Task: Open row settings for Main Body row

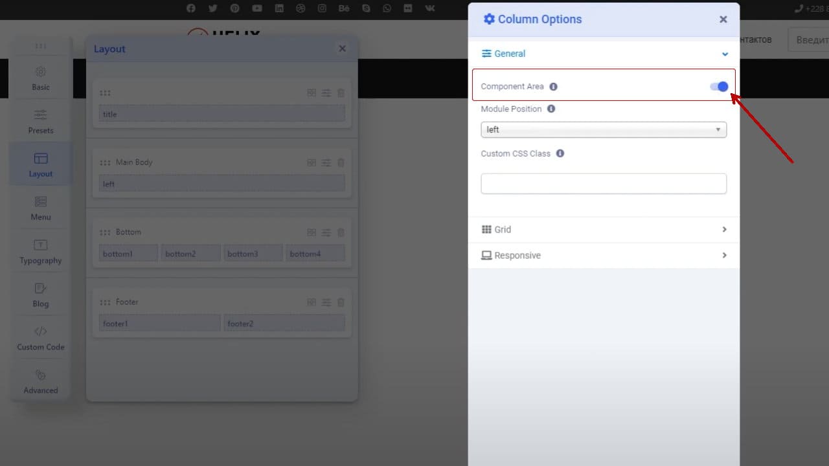Action: click(x=326, y=162)
